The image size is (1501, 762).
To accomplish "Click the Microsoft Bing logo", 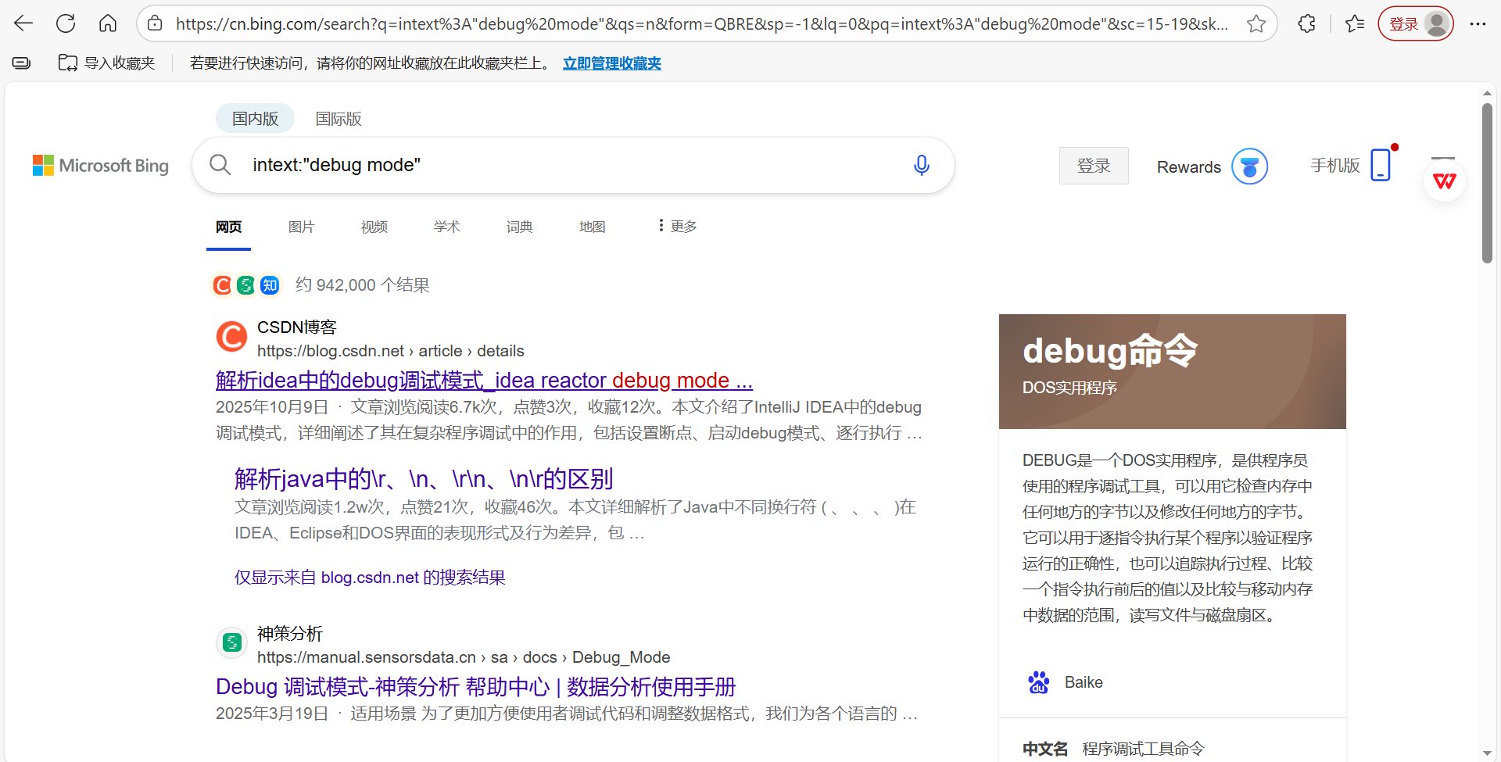I will pos(100,165).
